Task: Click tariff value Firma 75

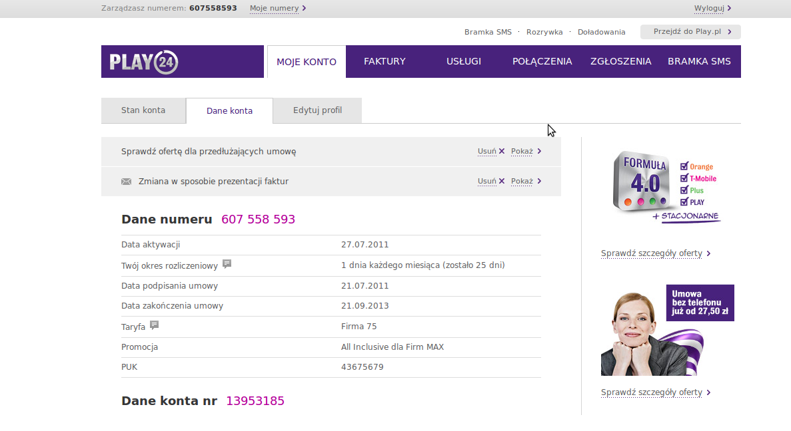Action: (359, 327)
